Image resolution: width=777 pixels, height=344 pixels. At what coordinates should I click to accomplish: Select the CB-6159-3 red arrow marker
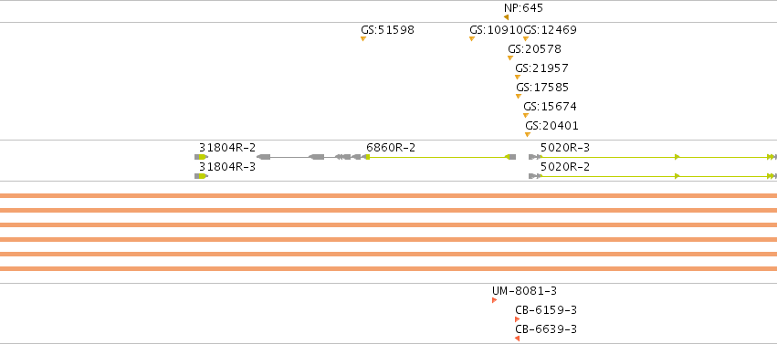[x=518, y=319]
